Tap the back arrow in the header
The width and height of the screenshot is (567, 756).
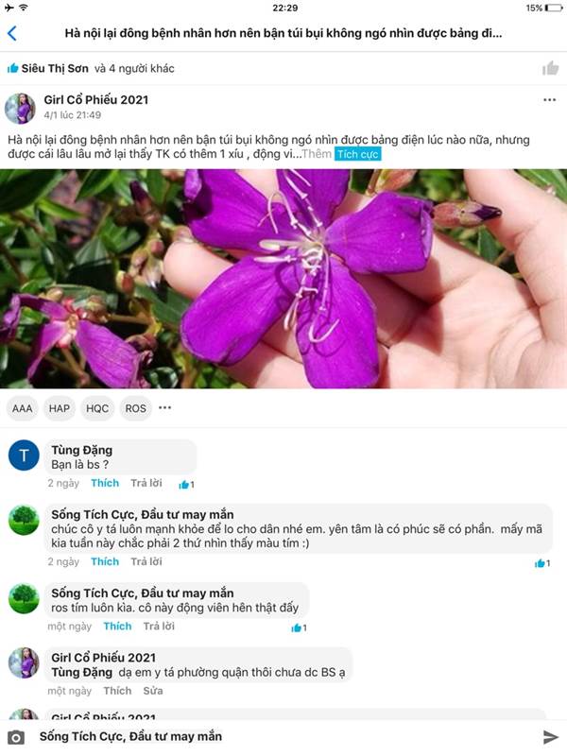coord(12,33)
